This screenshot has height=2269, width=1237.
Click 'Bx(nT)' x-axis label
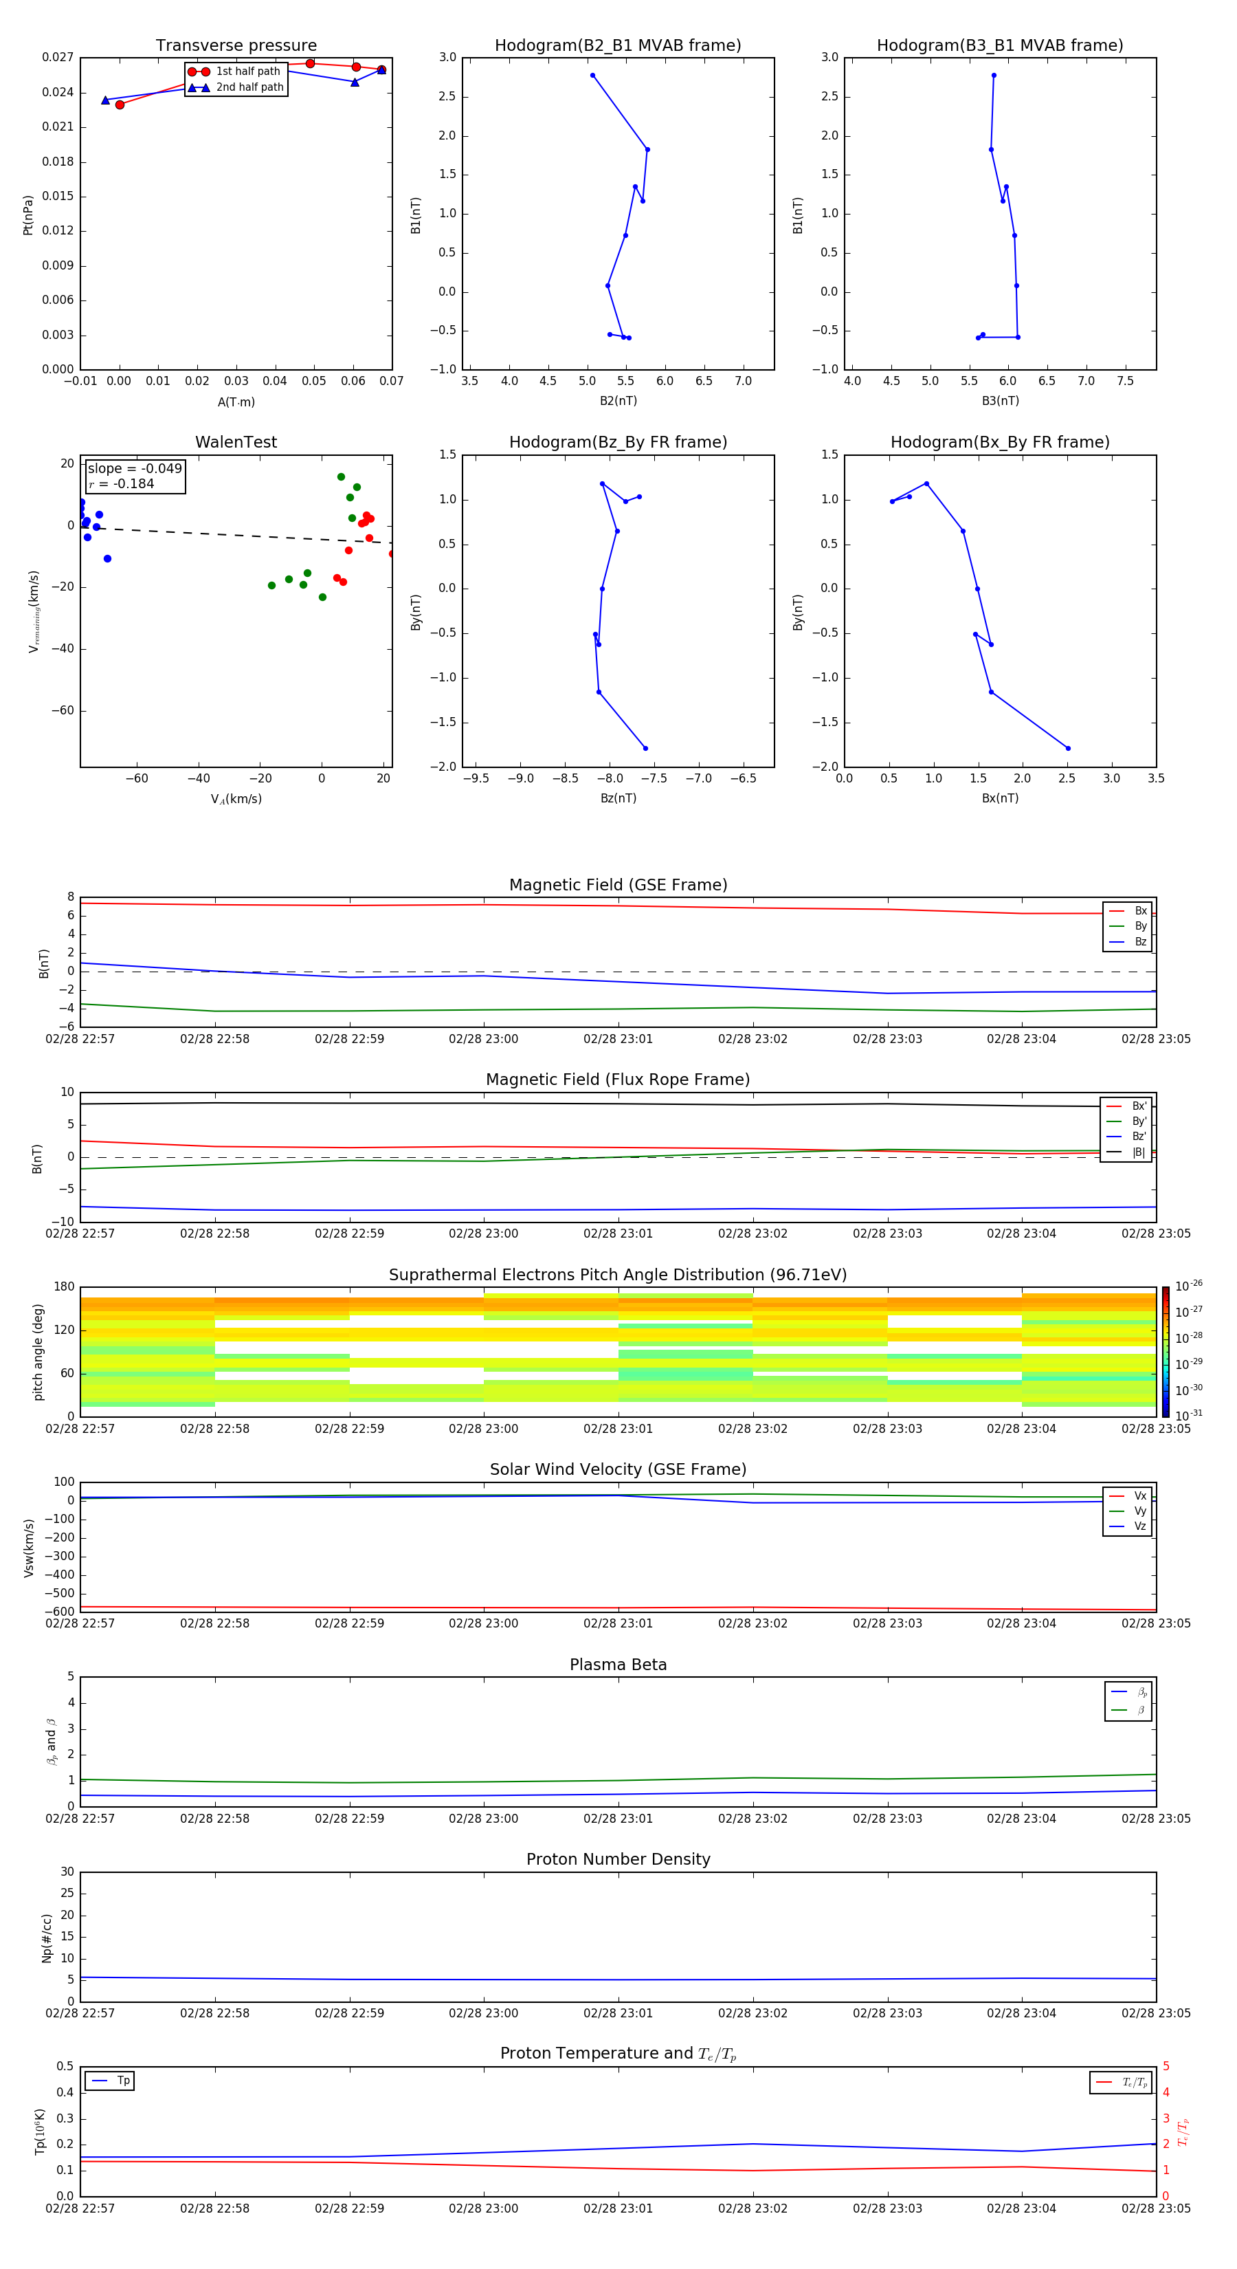[x=1000, y=798]
